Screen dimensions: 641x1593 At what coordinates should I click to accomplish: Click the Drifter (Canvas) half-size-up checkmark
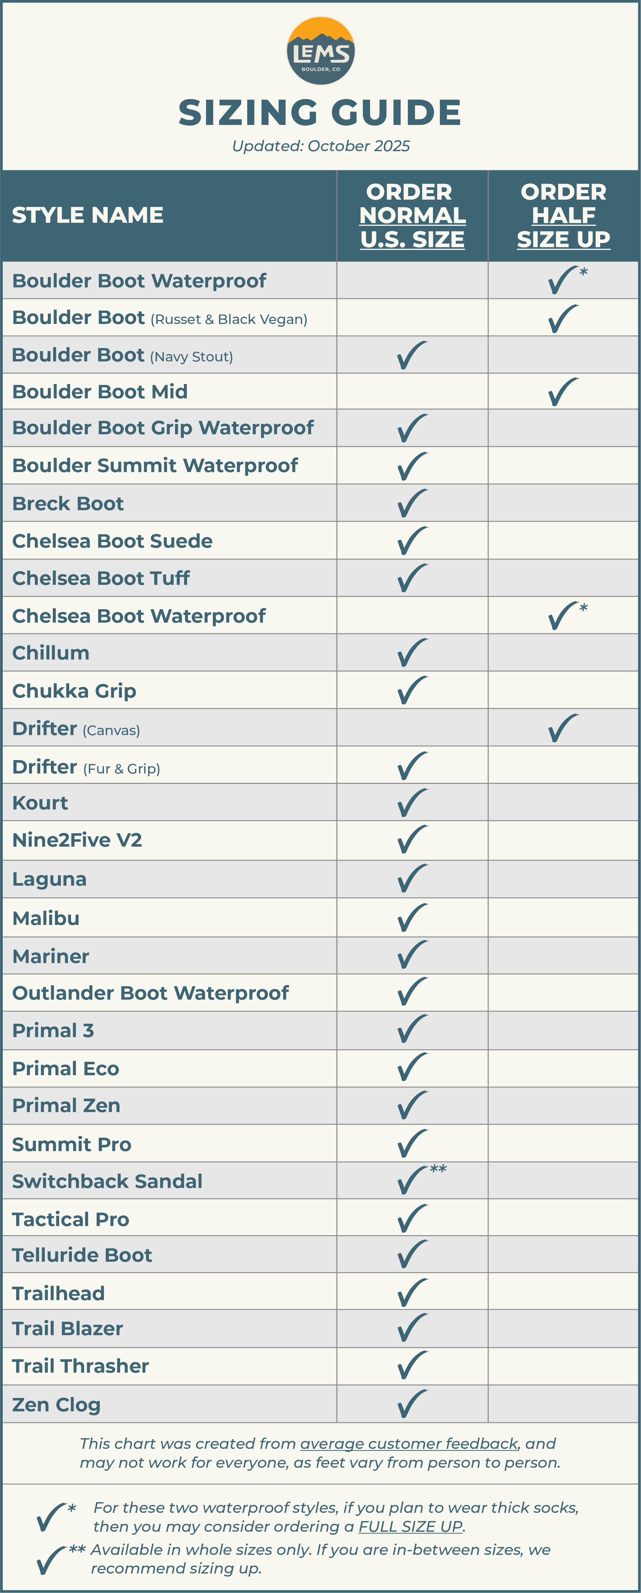point(563,728)
